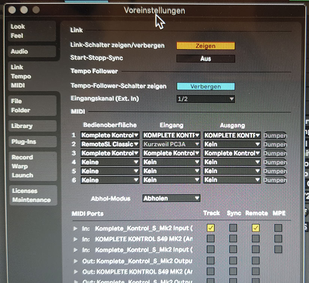
Task: Open Bedienoberfläche dropdown in row 3
Action: [x=110, y=153]
